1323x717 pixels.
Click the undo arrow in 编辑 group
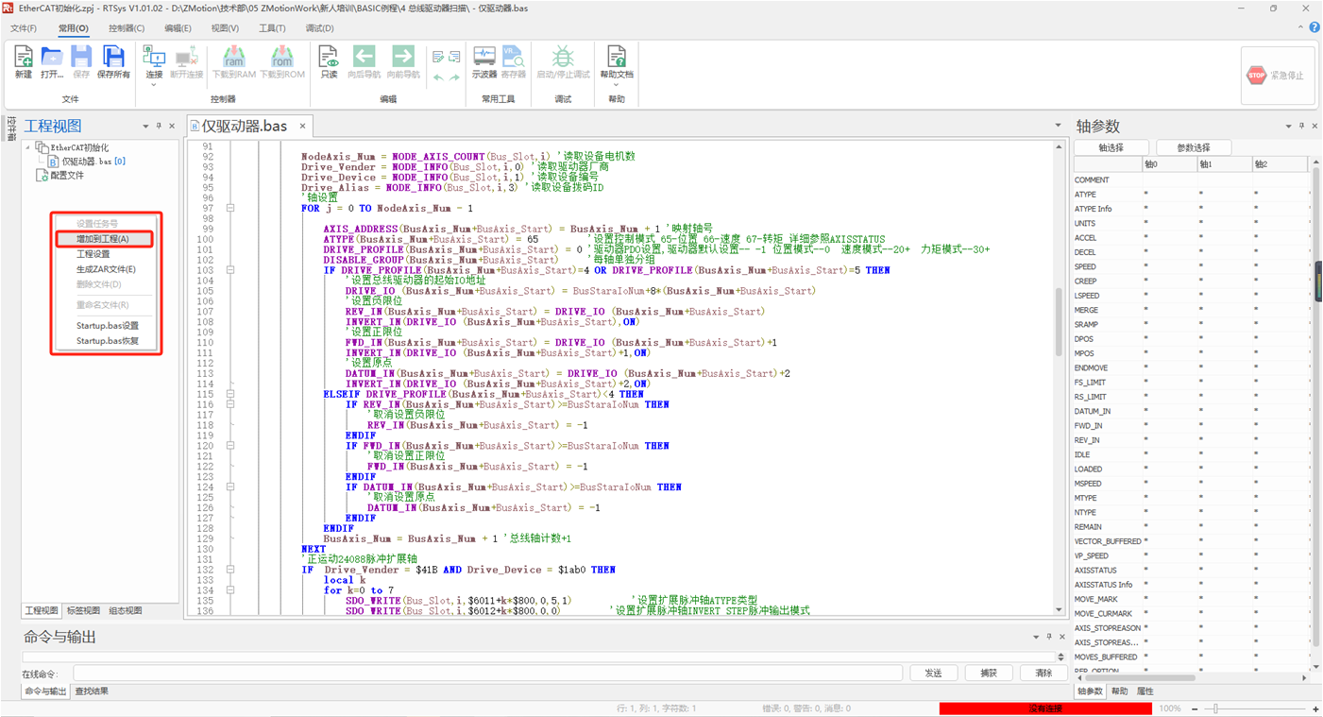coord(438,77)
